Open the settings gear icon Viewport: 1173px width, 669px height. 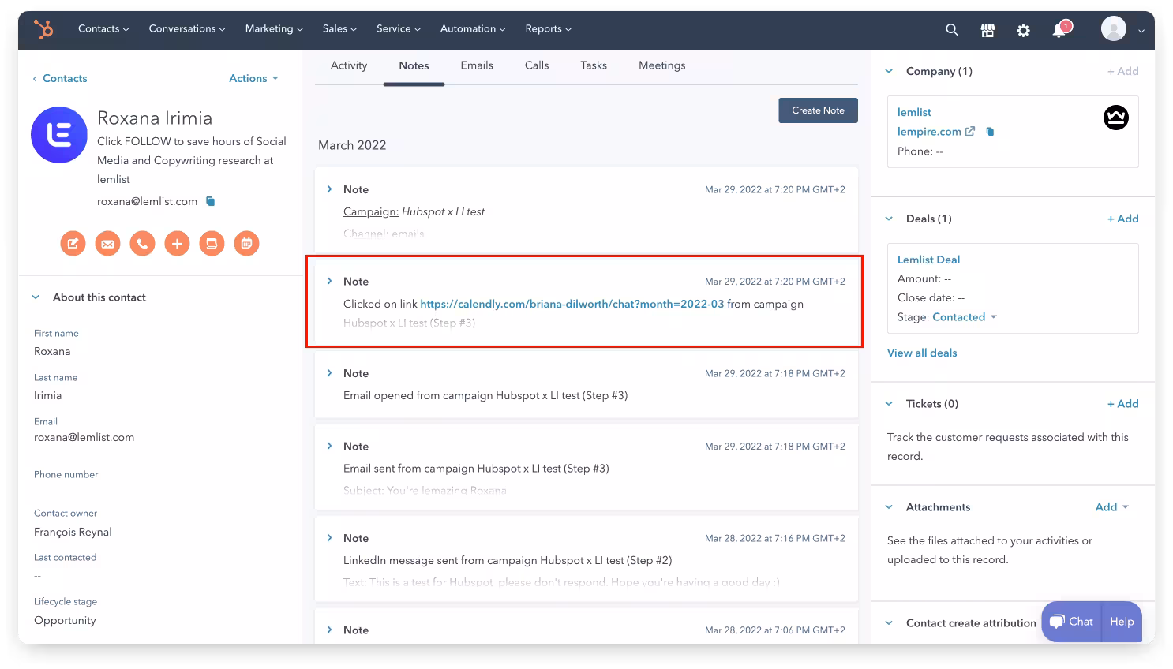point(1023,30)
